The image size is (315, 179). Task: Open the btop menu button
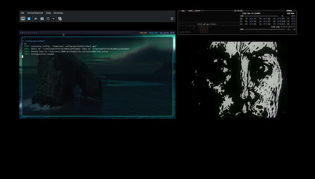click(190, 11)
